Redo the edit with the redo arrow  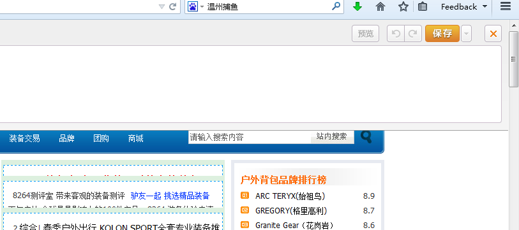coord(413,33)
